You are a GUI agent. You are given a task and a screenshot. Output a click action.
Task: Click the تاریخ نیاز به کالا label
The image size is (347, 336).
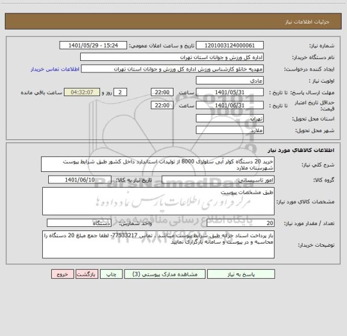(x=134, y=180)
